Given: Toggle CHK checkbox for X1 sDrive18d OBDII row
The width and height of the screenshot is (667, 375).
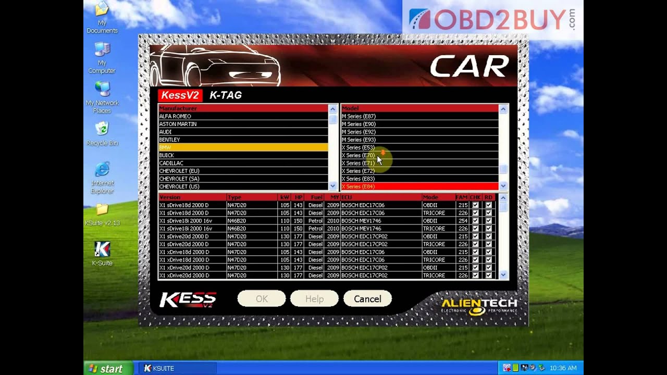Looking at the screenshot, I should [475, 205].
